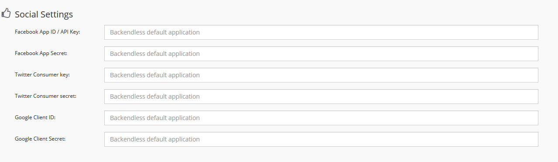The height and width of the screenshot is (162, 558).
Task: Activate the Google Client ID text field
Action: tap(321, 118)
